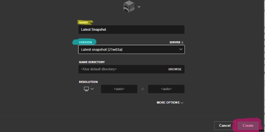The height and width of the screenshot is (132, 265).
Task: Click the furnace installation icon
Action: (x=129, y=6)
